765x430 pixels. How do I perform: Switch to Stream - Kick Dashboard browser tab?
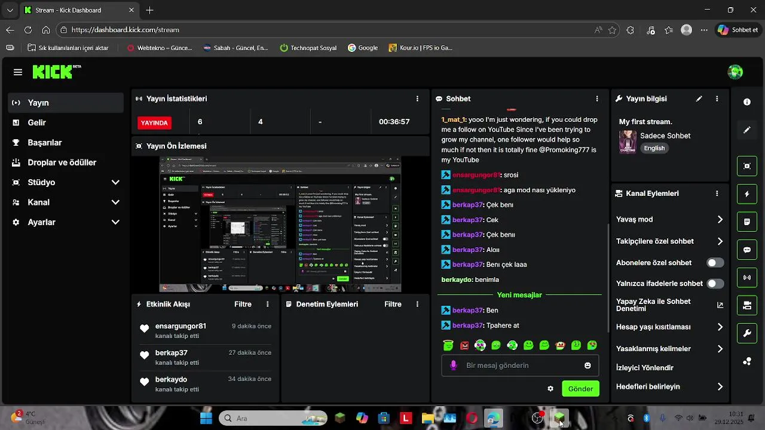[x=79, y=10]
